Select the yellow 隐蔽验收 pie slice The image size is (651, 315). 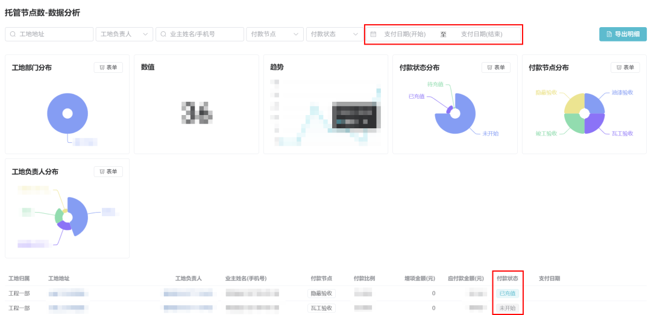[x=575, y=104]
